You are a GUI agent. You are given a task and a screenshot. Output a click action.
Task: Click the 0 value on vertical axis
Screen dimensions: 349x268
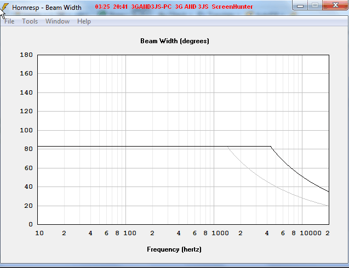pos(31,224)
